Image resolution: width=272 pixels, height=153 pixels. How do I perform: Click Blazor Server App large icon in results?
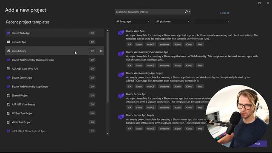pos(121,96)
